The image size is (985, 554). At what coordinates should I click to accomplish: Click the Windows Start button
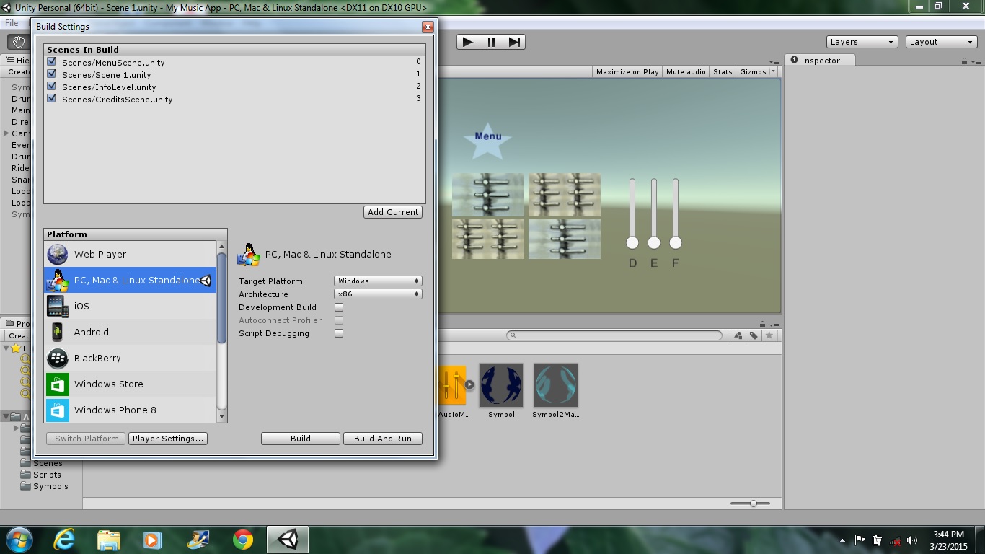coord(19,540)
